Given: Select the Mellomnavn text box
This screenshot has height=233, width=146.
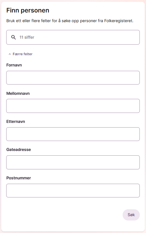Looking at the screenshot, I should pos(73,106).
